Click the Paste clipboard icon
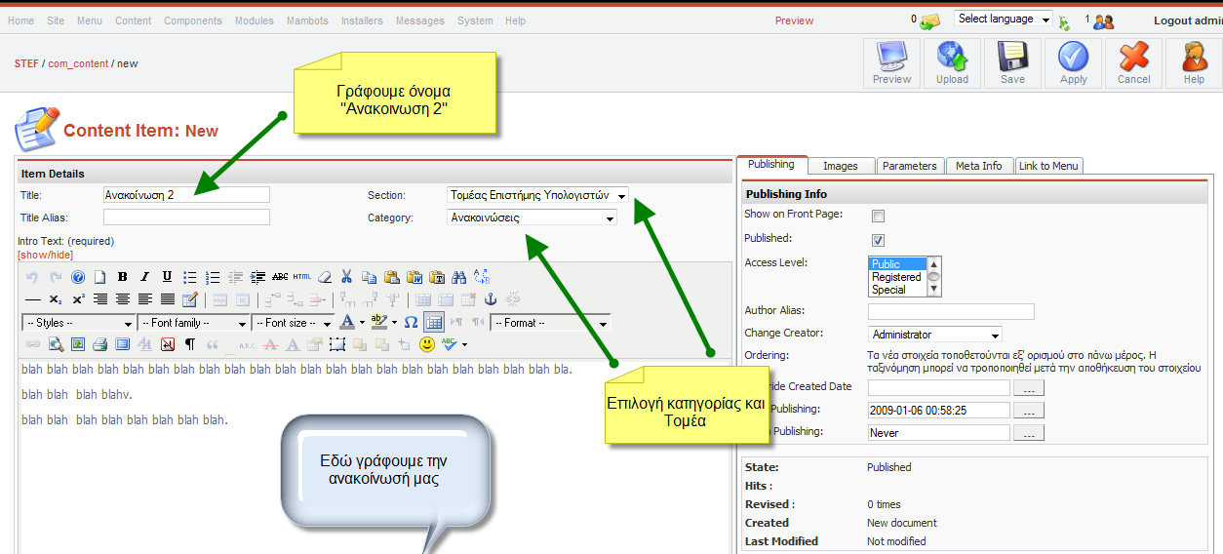The image size is (1223, 554). coord(391,277)
